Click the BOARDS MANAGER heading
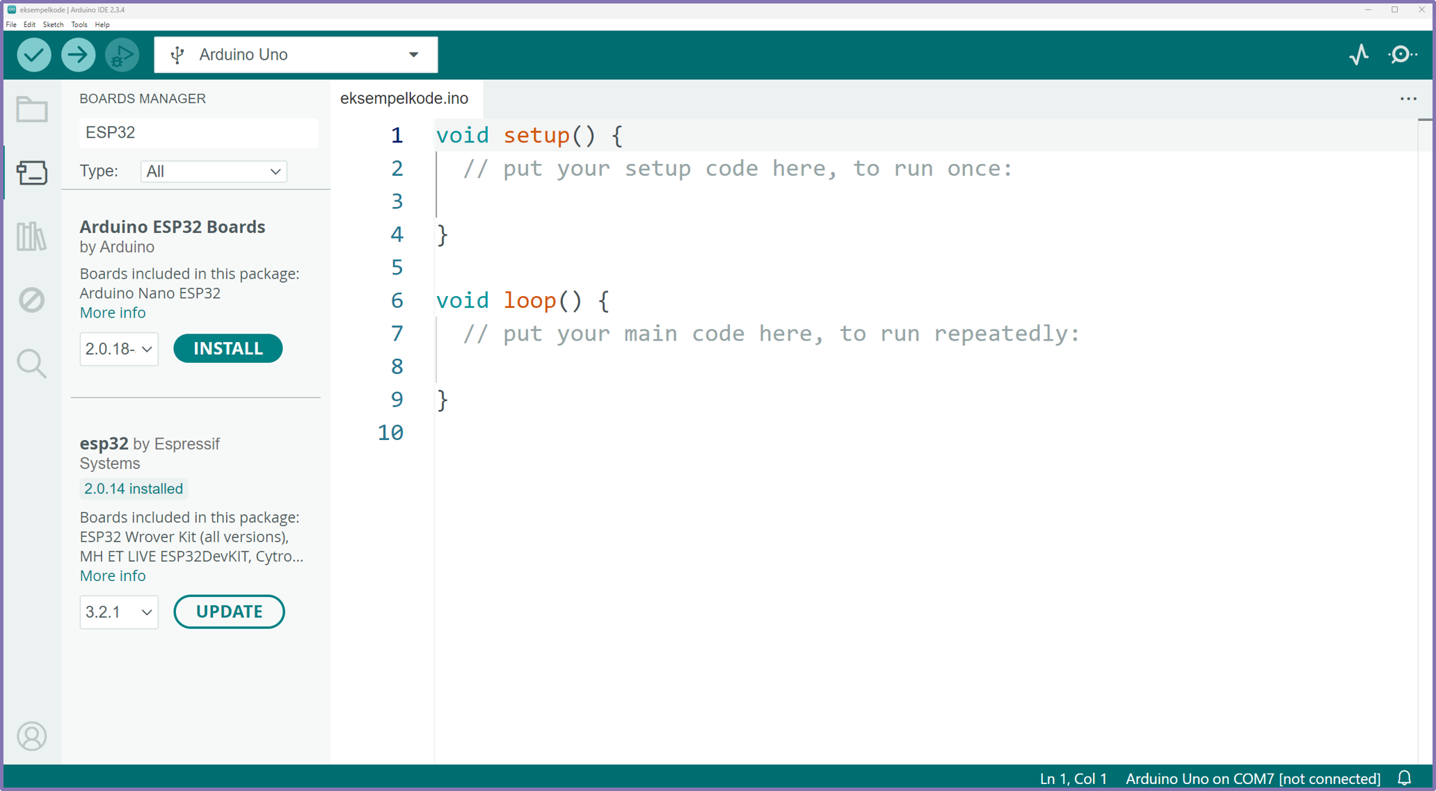 coord(143,99)
